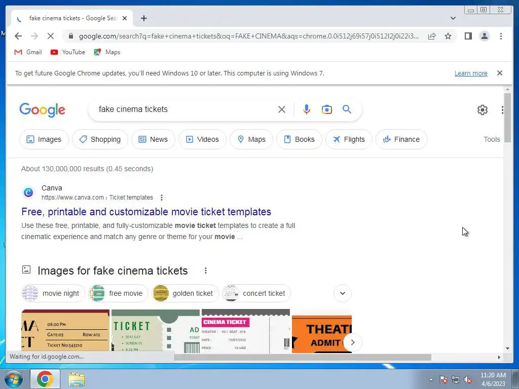Toggle the Chrome side panel
Viewport: 519px width, 389px height.
468,36
